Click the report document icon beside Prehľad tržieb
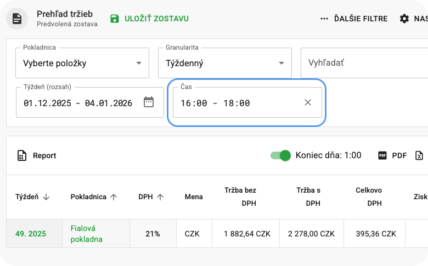Image resolution: width=428 pixels, height=266 pixels. click(18, 19)
